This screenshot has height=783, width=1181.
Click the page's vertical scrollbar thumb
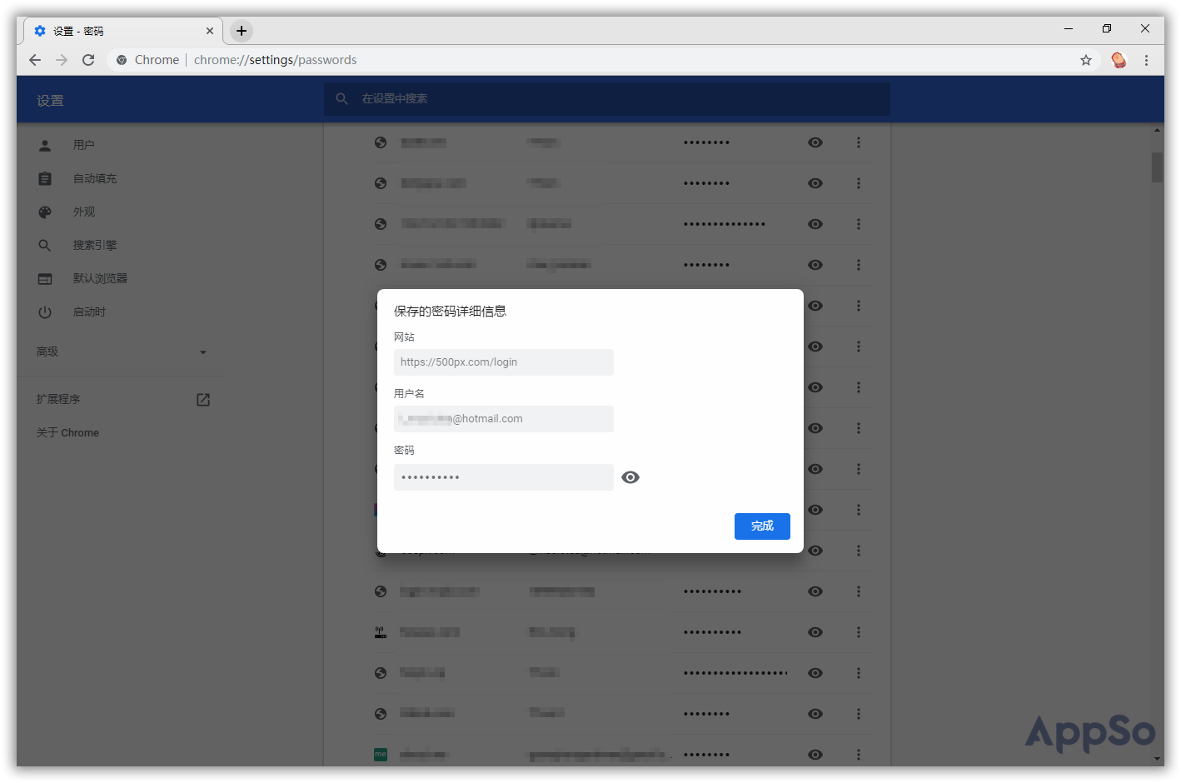[1157, 167]
